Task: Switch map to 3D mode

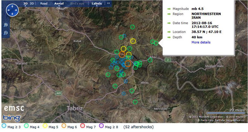Action: tap(32, 4)
